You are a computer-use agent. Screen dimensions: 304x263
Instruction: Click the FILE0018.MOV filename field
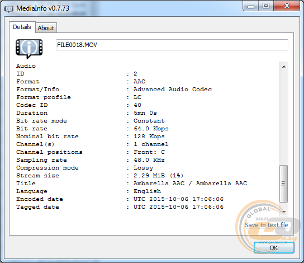point(172,45)
